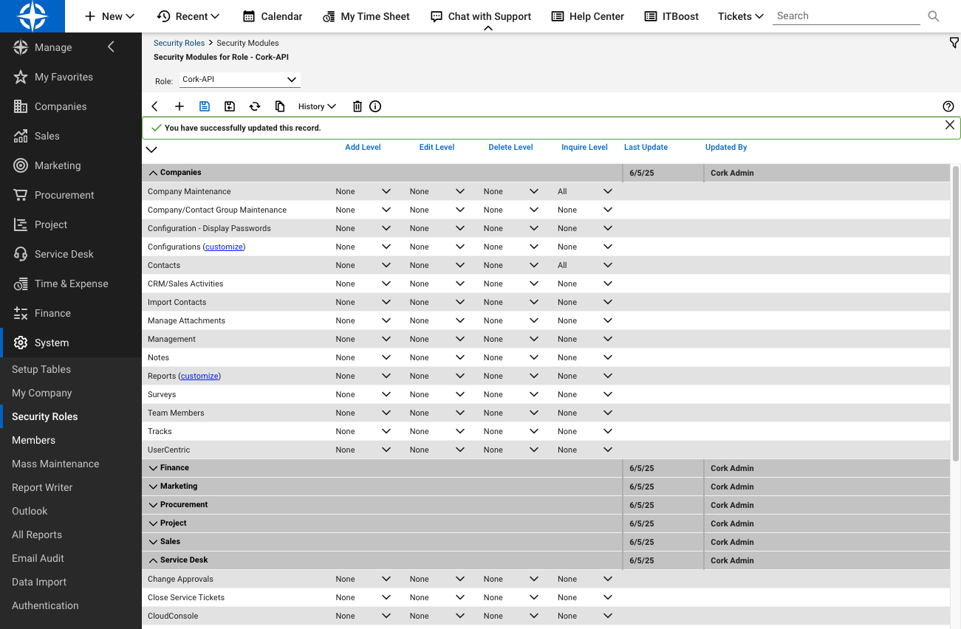Open the History dropdown in the toolbar
The width and height of the screenshot is (961, 629).
[x=317, y=106]
